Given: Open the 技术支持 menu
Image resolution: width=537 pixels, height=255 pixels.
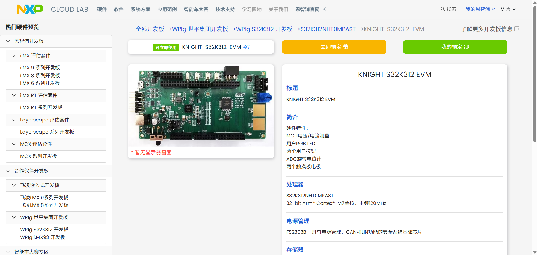Looking at the screenshot, I should pyautogui.click(x=225, y=10).
